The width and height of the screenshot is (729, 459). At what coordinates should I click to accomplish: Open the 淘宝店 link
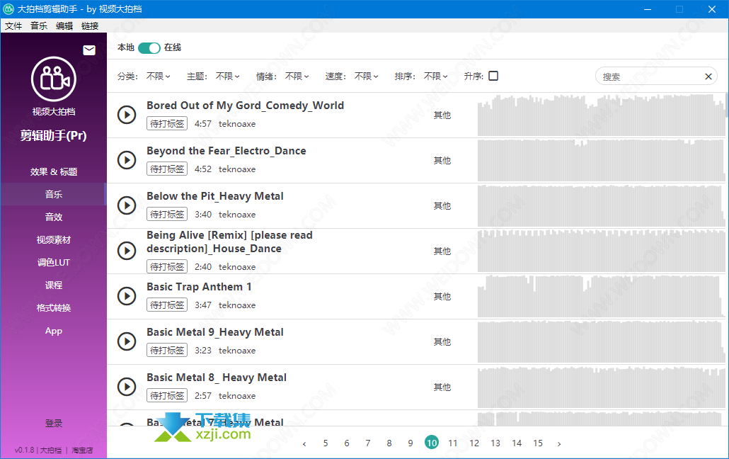(x=82, y=450)
